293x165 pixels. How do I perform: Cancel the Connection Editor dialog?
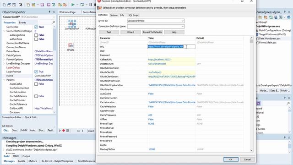247,159
